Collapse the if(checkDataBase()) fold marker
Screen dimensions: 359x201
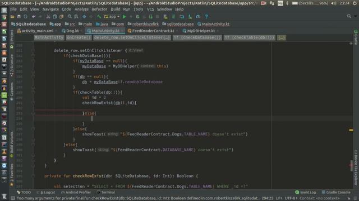33,56
